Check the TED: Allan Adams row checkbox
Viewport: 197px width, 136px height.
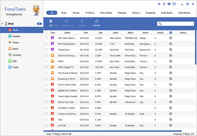pyautogui.click(x=46, y=38)
